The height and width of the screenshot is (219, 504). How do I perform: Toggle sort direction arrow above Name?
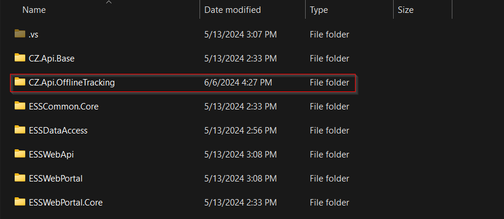point(109,2)
